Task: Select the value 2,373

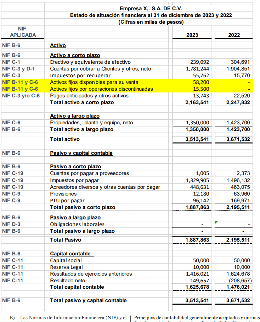Action: point(243,173)
